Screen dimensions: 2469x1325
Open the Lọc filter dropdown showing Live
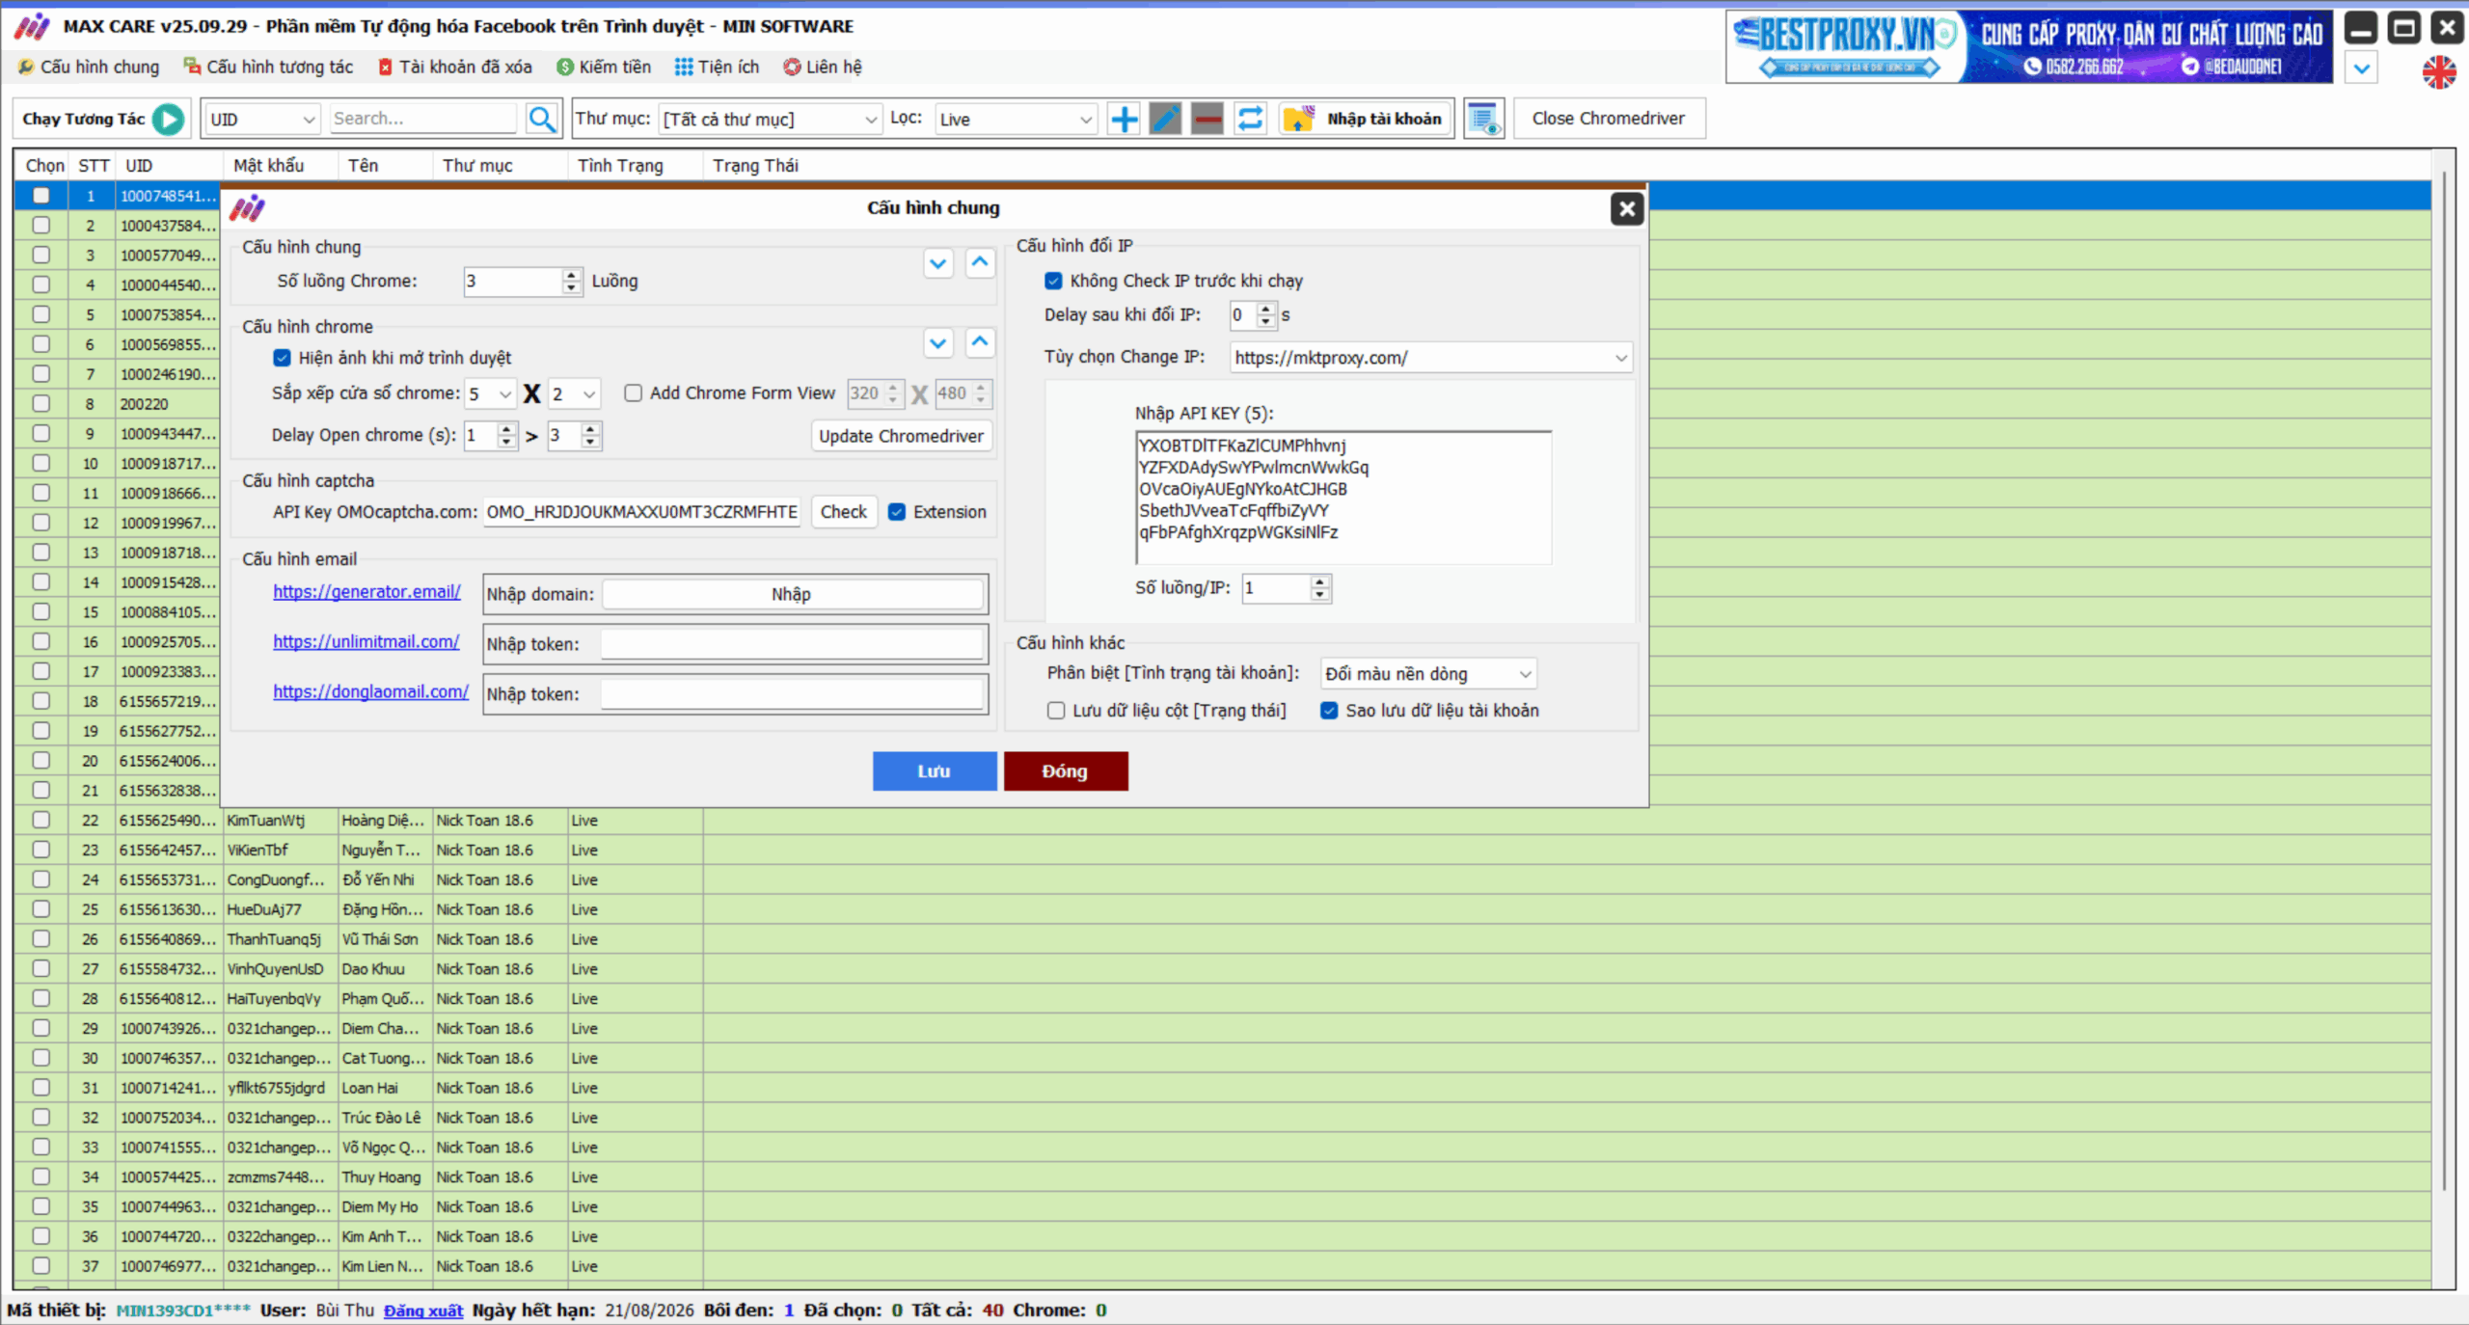pyautogui.click(x=1086, y=120)
